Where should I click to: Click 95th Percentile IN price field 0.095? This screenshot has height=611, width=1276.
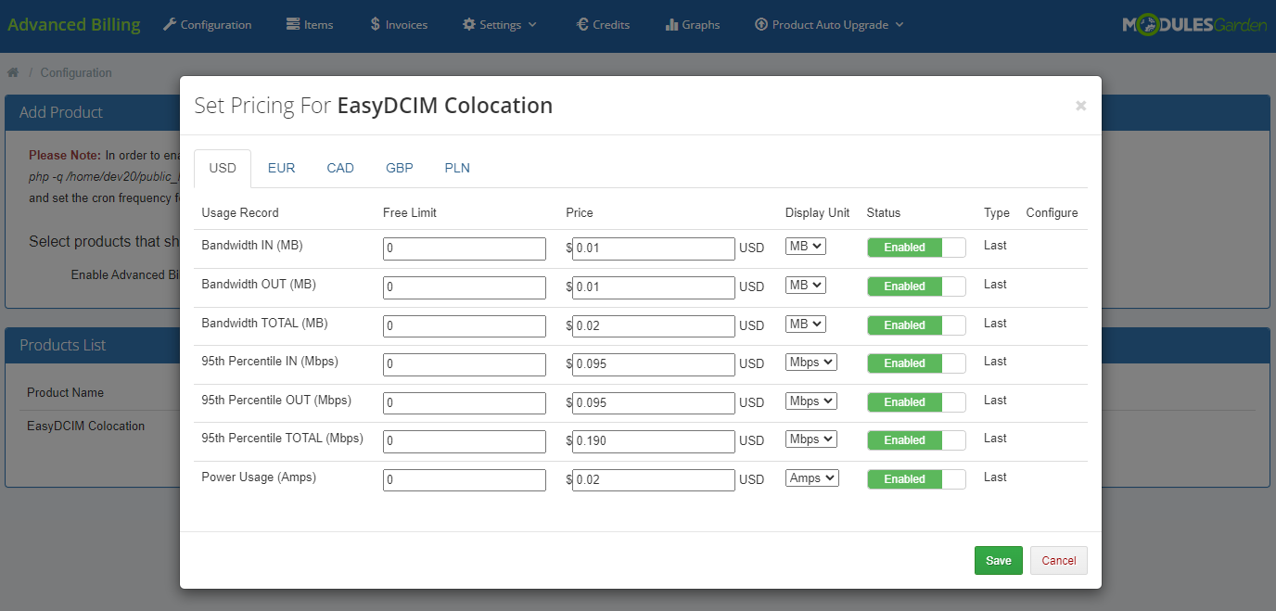click(x=654, y=364)
